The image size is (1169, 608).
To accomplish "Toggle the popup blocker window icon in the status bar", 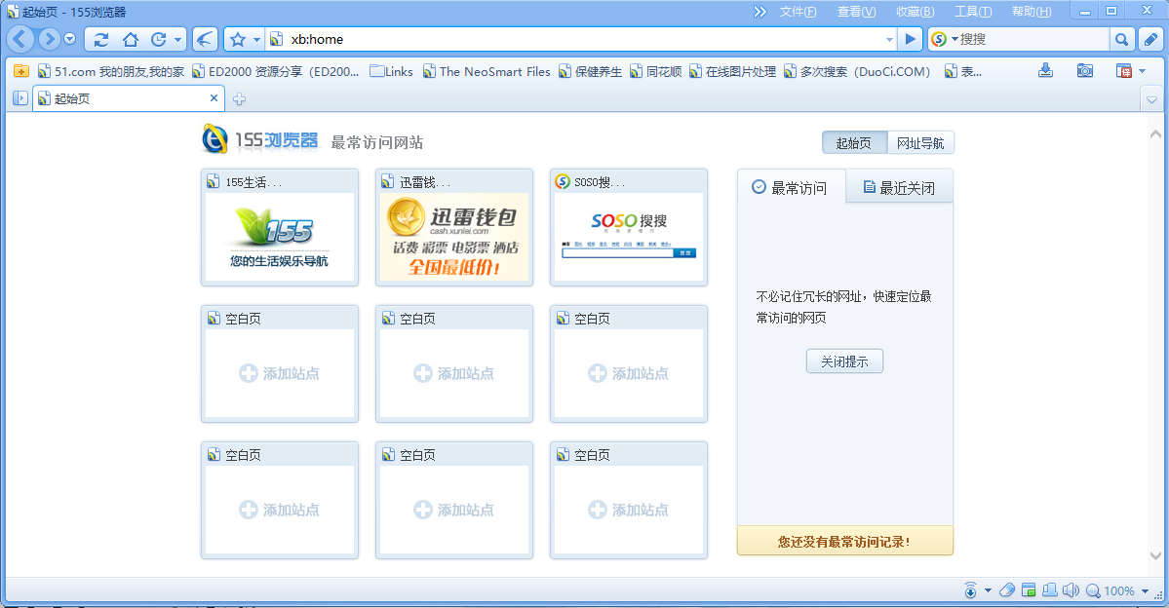I will click(1029, 590).
